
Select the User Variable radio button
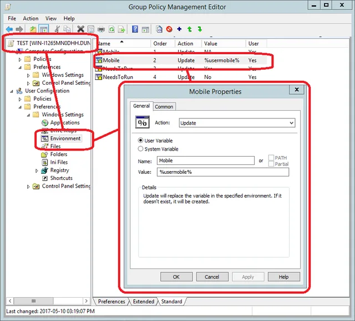coord(140,140)
